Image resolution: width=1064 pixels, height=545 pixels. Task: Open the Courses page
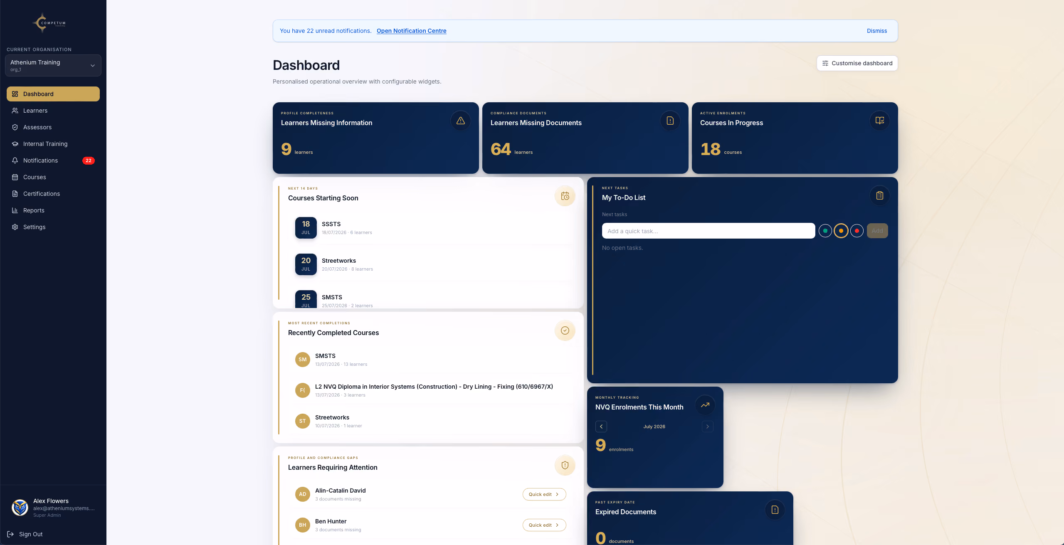point(53,177)
